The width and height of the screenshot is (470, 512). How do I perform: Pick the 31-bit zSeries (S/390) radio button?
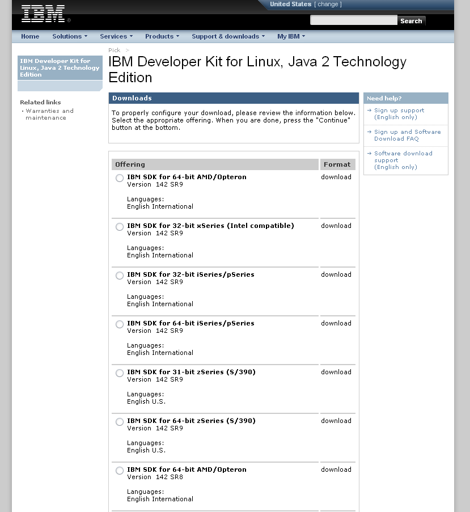pos(120,373)
